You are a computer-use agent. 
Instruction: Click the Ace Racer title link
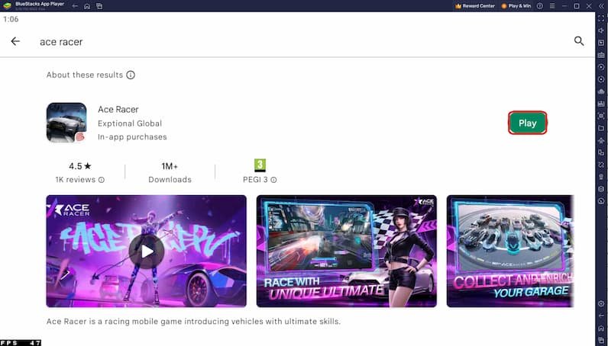[x=118, y=109]
